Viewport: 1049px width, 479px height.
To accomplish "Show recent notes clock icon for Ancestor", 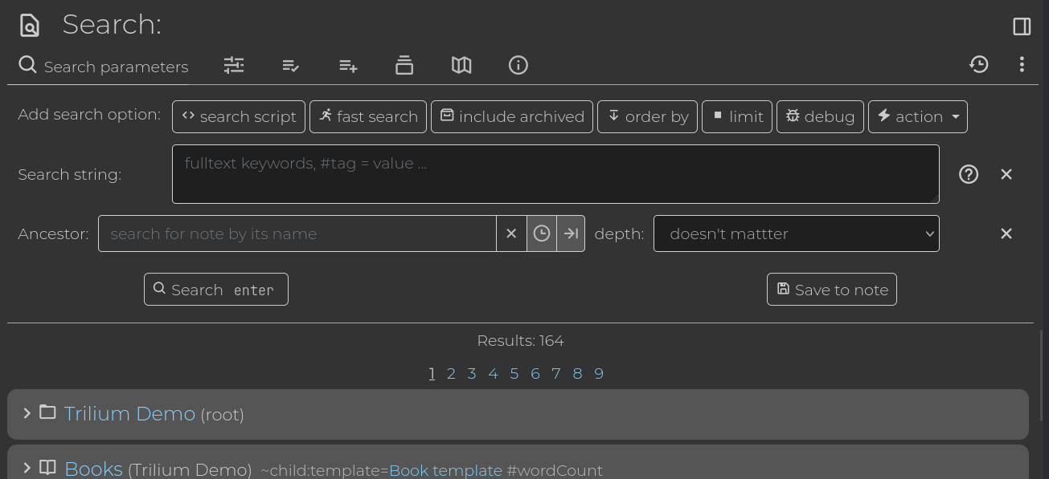I will pos(542,233).
